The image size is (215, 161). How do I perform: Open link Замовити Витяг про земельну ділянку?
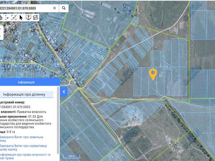21,139
